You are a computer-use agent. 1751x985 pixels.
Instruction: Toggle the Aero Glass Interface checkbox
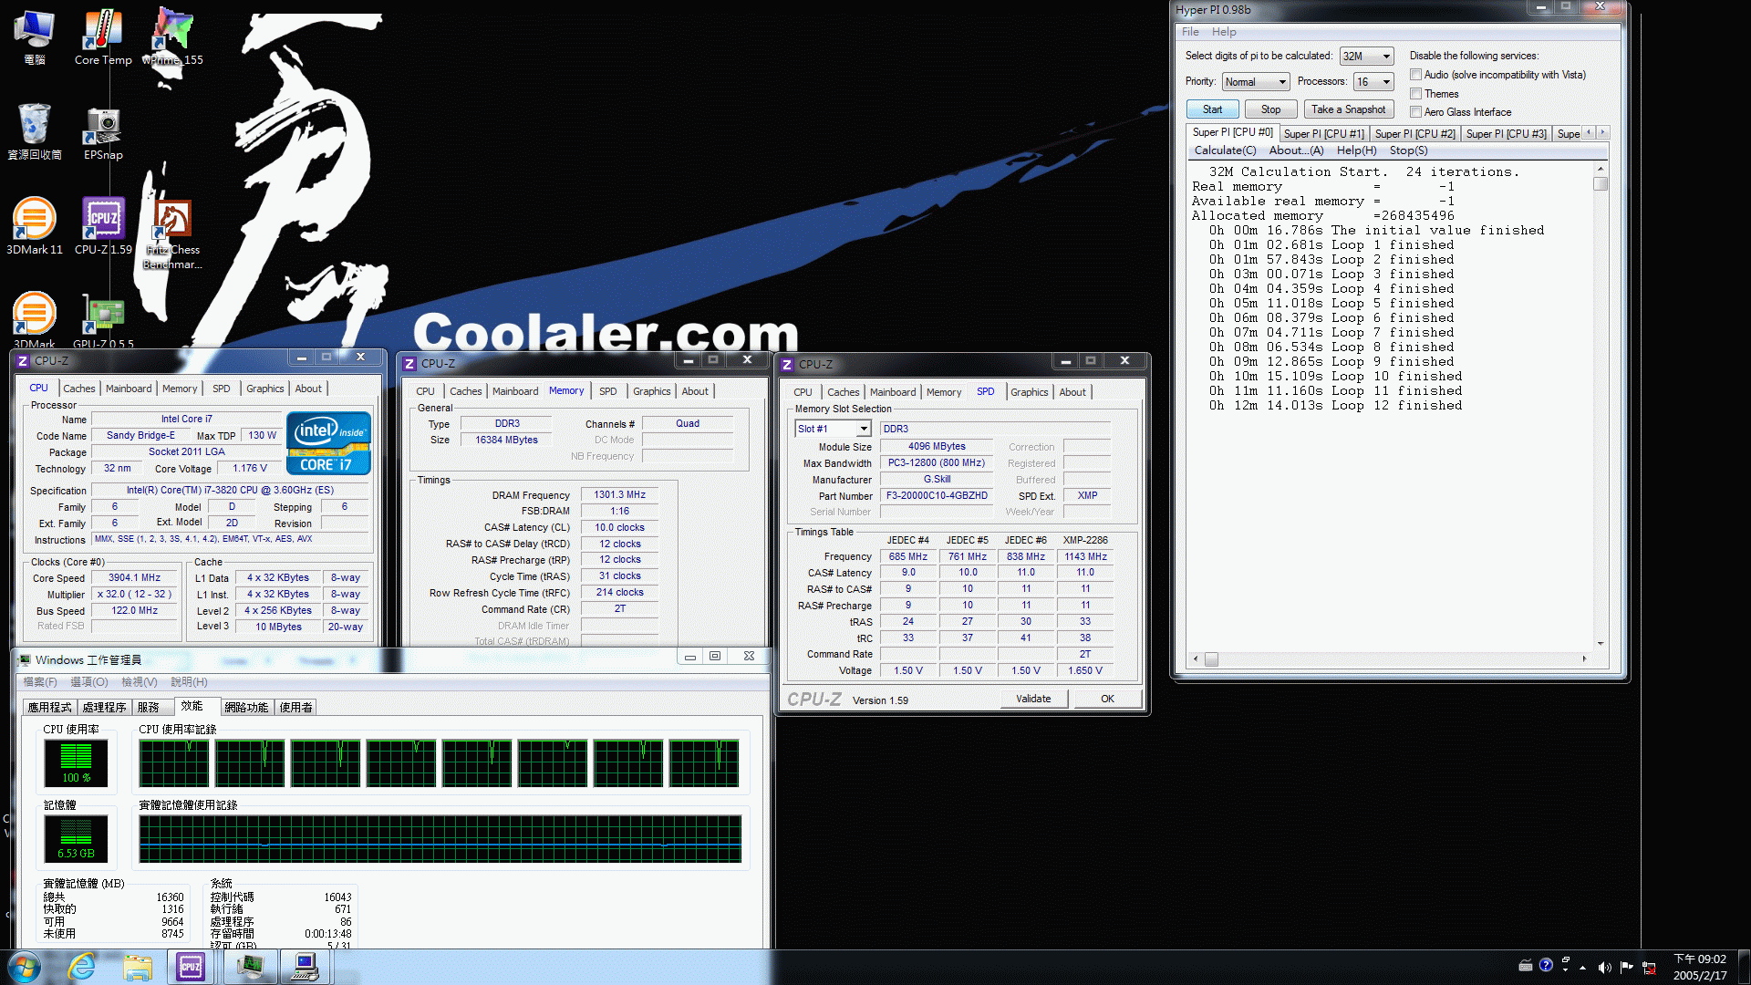coord(1415,112)
